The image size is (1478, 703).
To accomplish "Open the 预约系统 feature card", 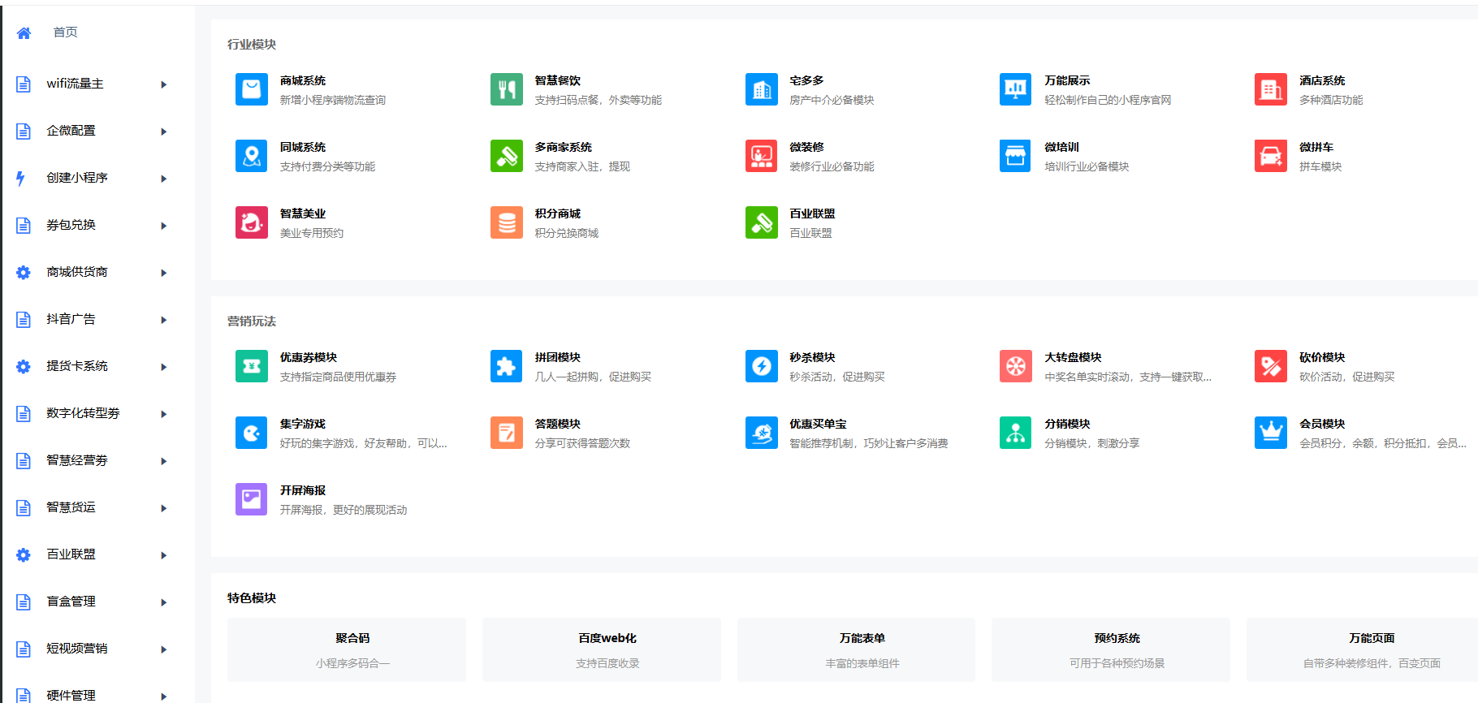I will click(1111, 649).
